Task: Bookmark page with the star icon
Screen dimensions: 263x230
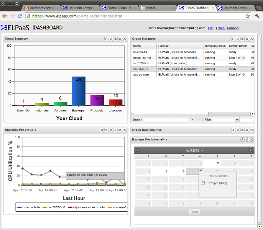Action: click(x=248, y=16)
